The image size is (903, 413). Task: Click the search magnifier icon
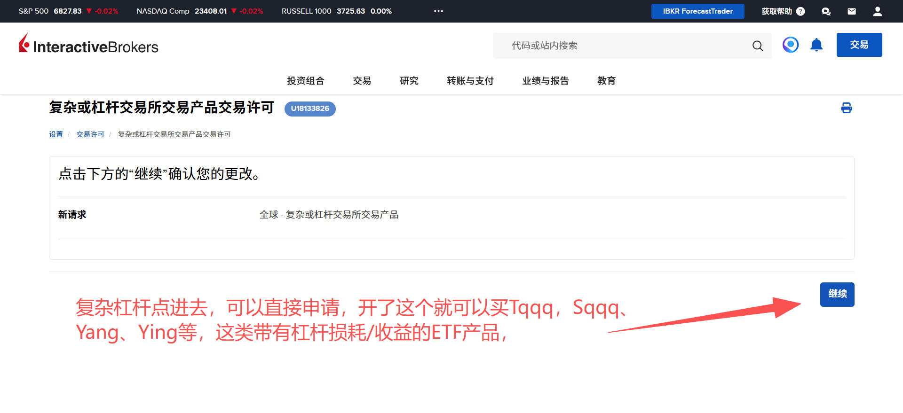[x=757, y=46]
